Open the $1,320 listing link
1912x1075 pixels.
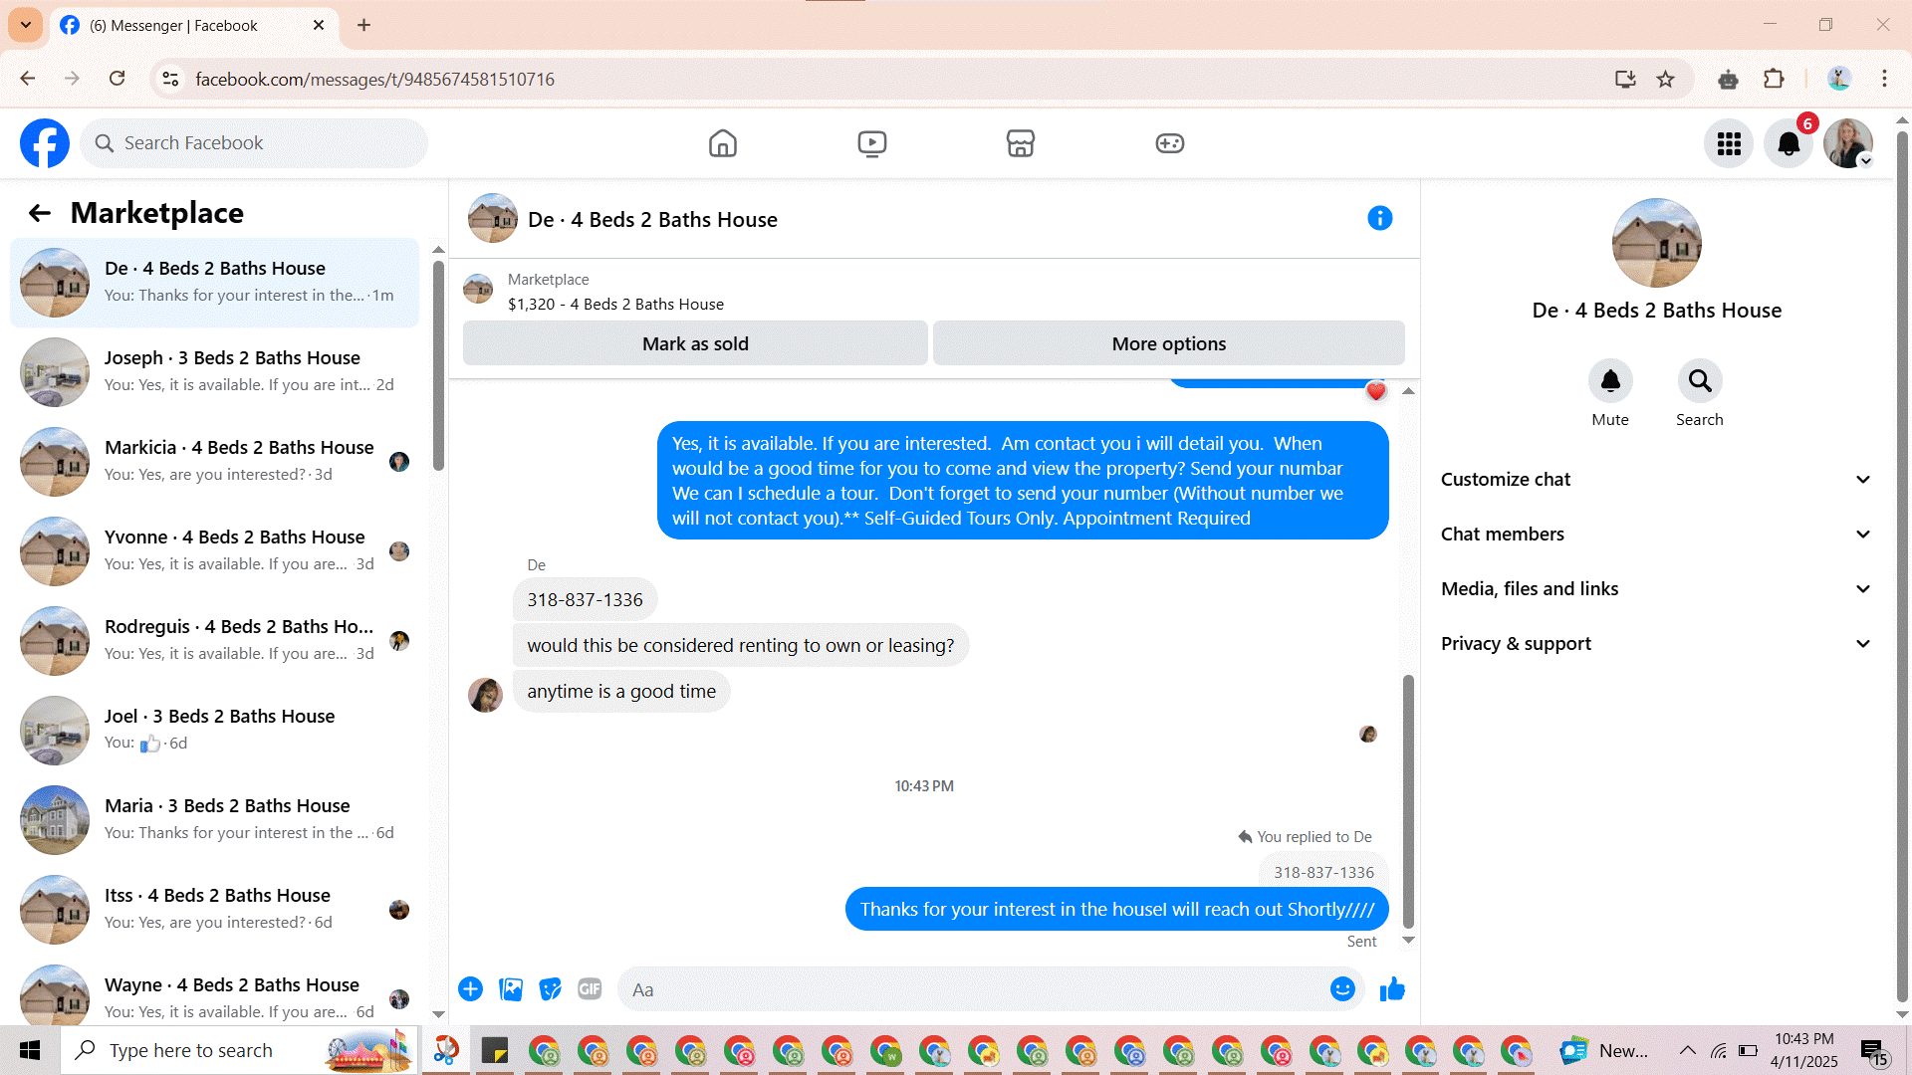[615, 305]
